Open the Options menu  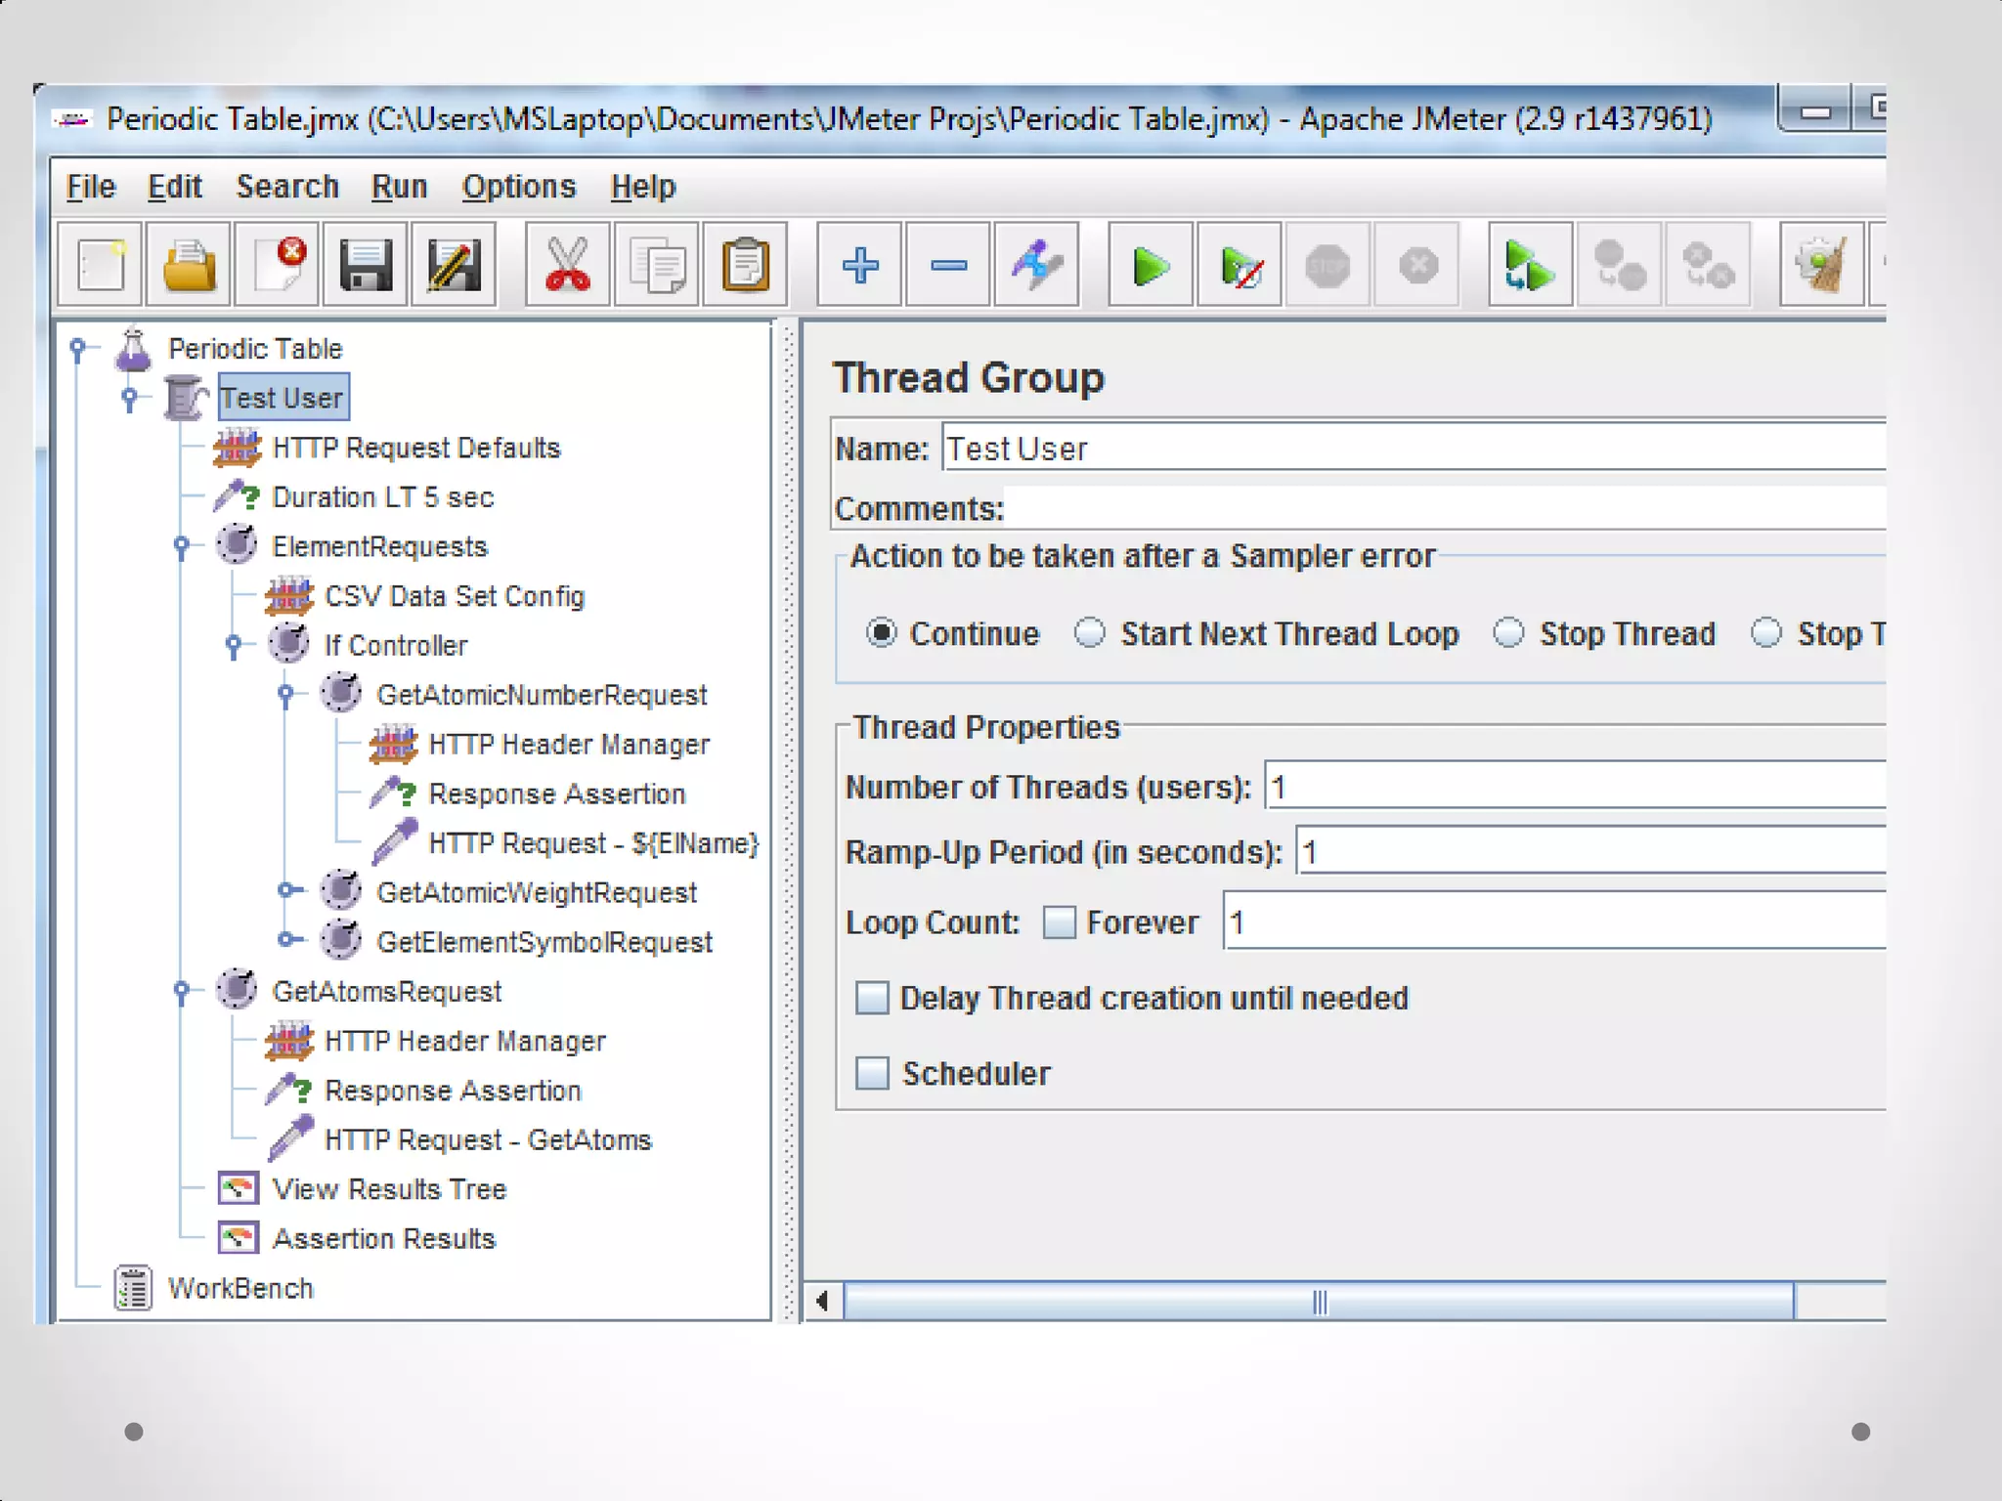click(x=518, y=187)
